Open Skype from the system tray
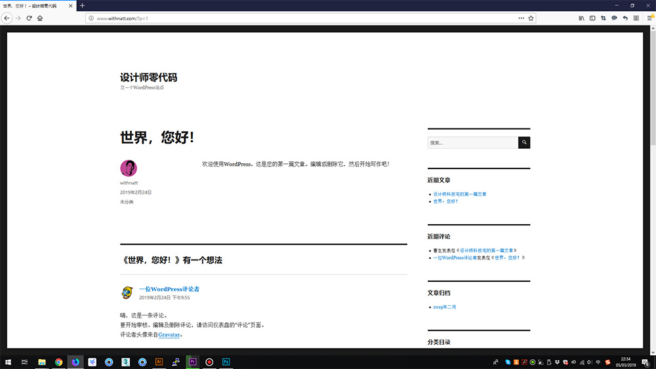656x369 pixels. [x=508, y=362]
